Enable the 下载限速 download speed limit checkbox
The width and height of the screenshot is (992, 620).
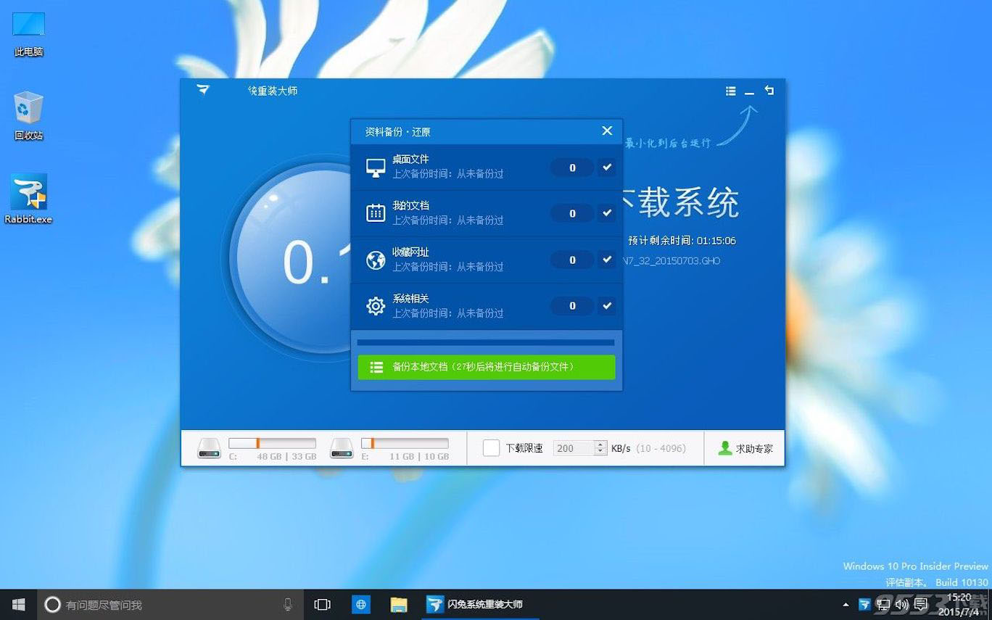[x=490, y=447]
